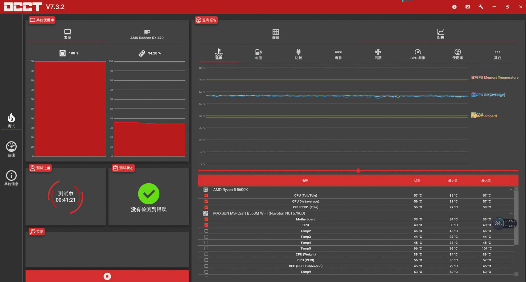Click the Temp5 maximum value 101 °C
The image size is (526, 282).
[x=487, y=248]
